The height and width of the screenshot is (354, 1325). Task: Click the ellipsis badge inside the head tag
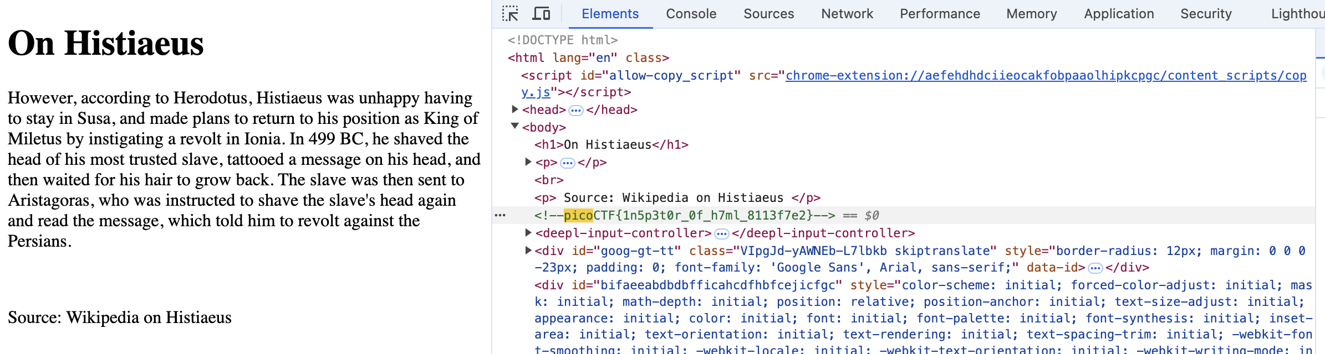click(576, 110)
